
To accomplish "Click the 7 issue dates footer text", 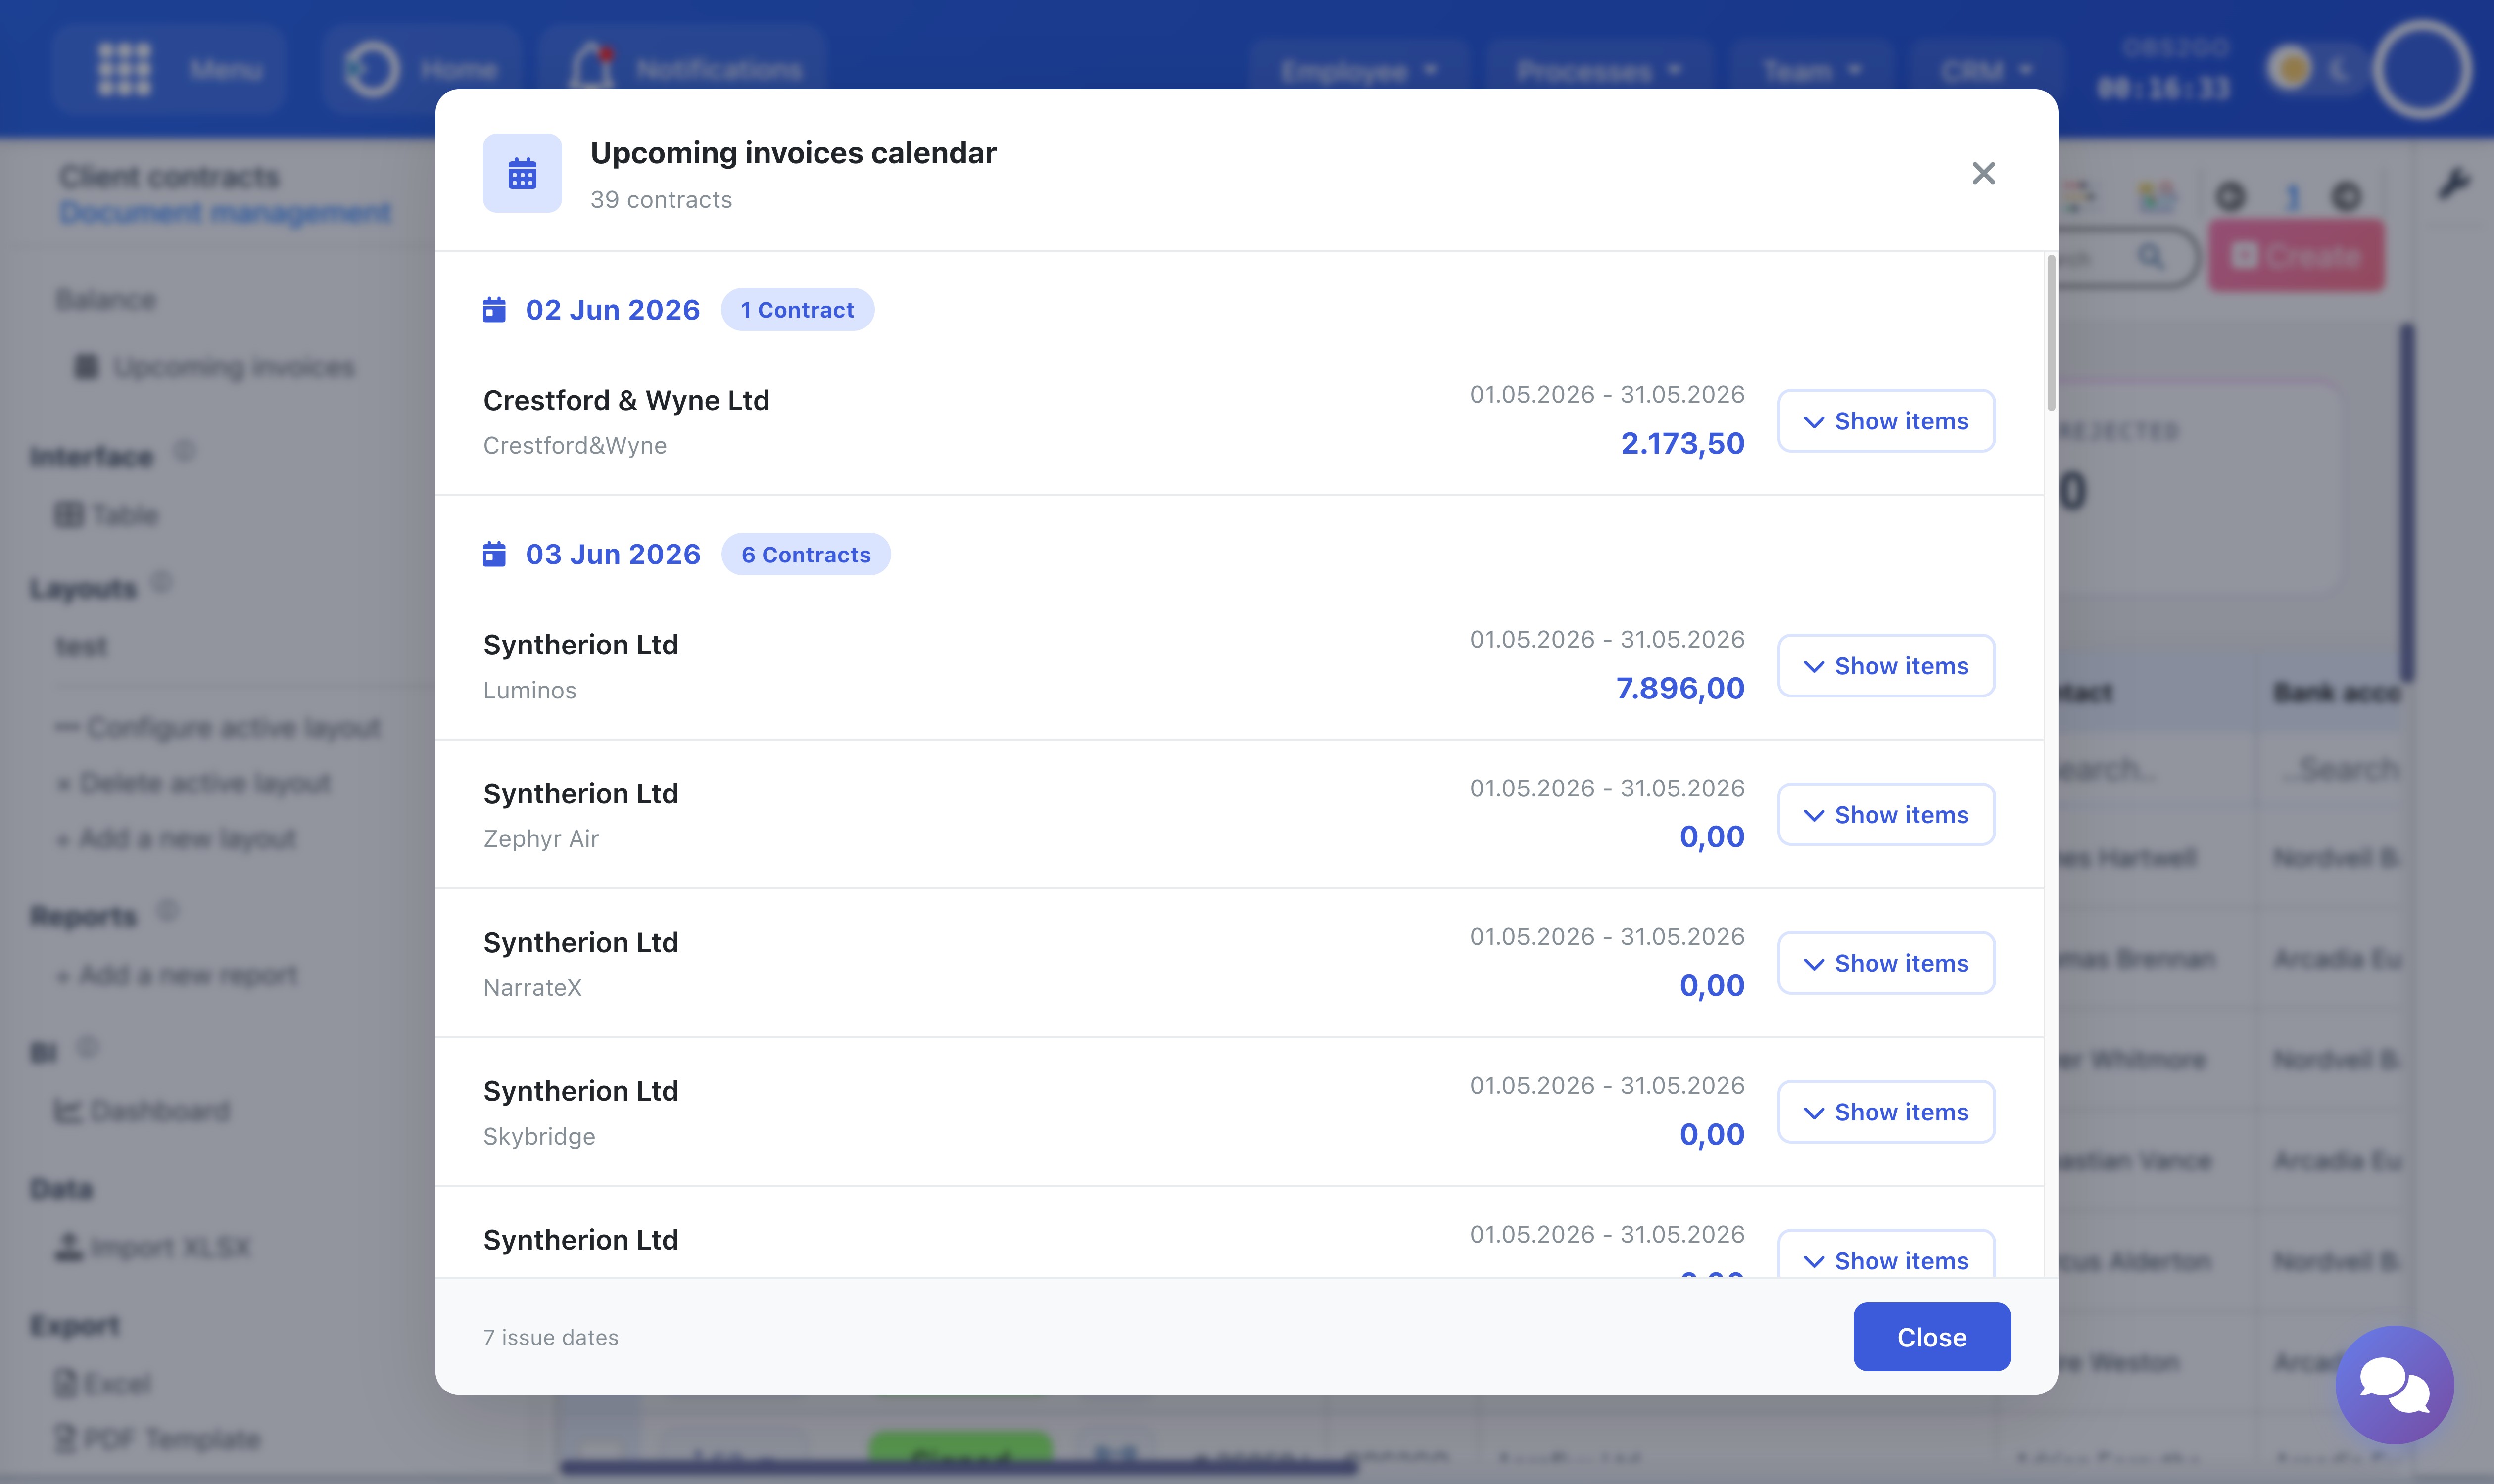I will pyautogui.click(x=550, y=1337).
